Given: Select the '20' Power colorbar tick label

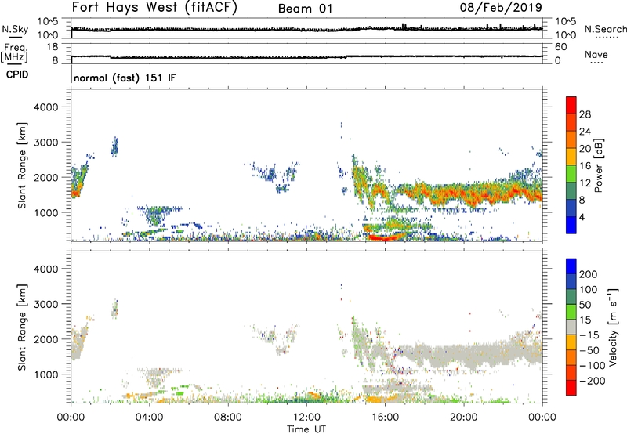Looking at the screenshot, I should pos(585,149).
